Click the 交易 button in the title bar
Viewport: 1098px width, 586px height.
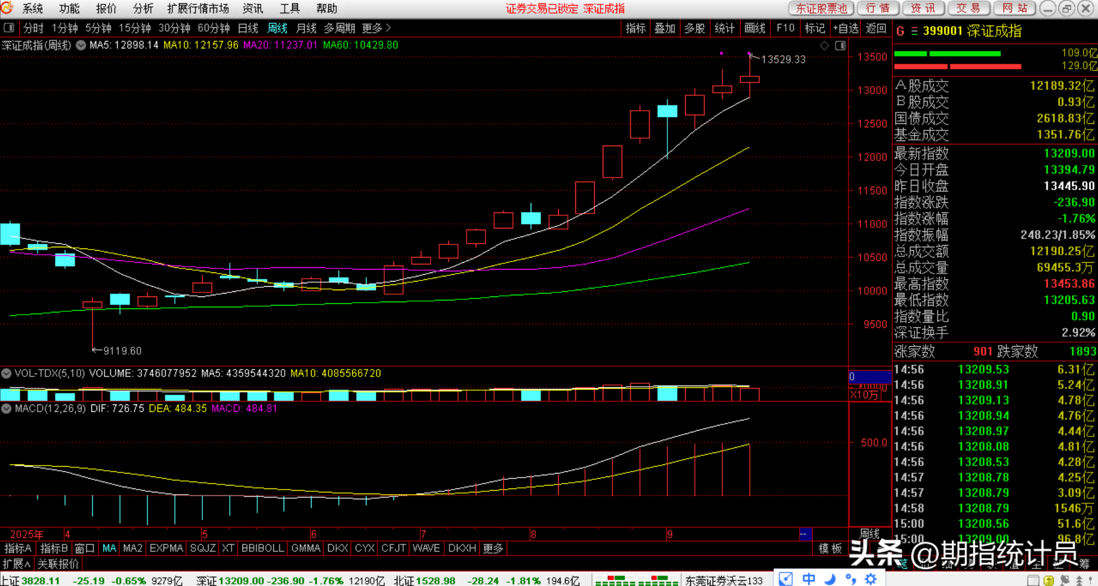pos(968,8)
